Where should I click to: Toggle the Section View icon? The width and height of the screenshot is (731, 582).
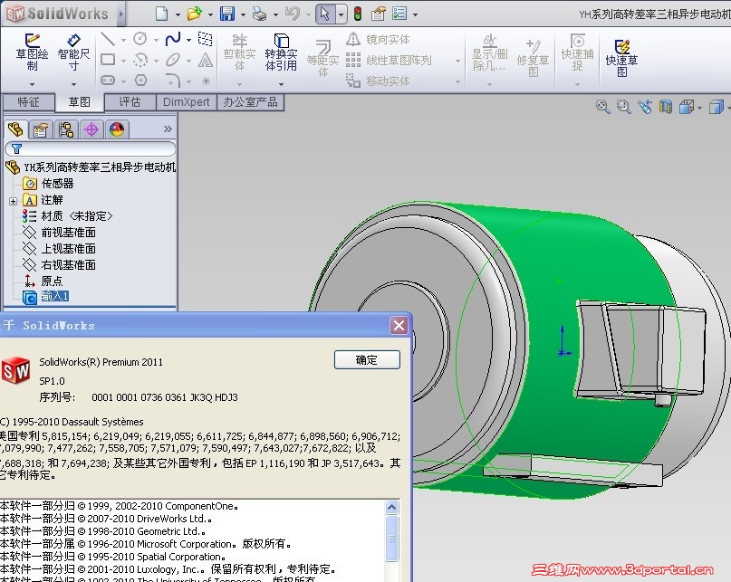click(665, 107)
